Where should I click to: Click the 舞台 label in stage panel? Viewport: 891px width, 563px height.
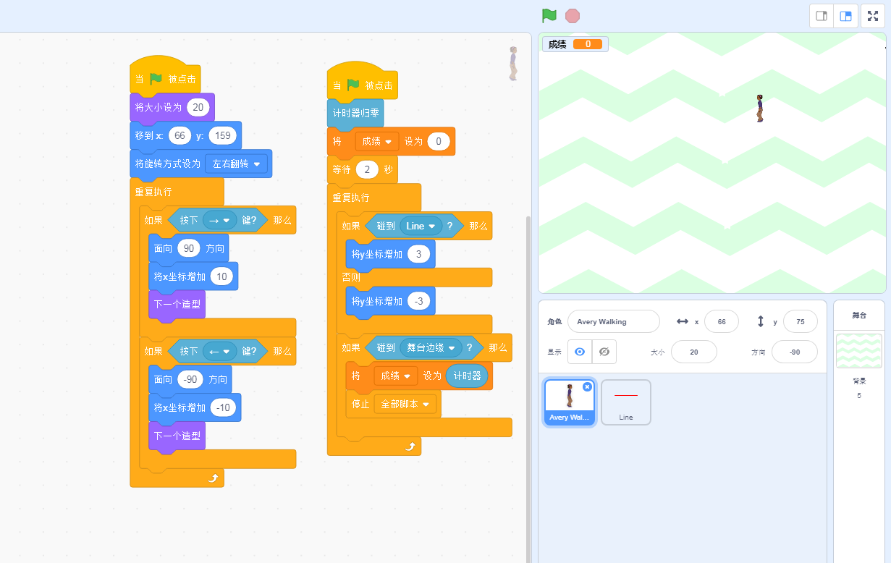(x=859, y=315)
